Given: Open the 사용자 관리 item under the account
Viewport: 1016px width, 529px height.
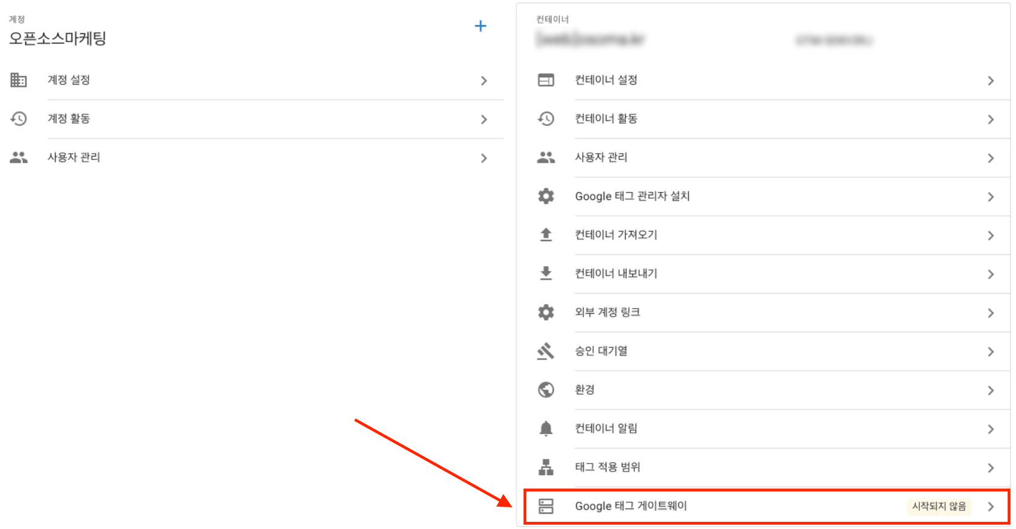Looking at the screenshot, I should click(74, 157).
